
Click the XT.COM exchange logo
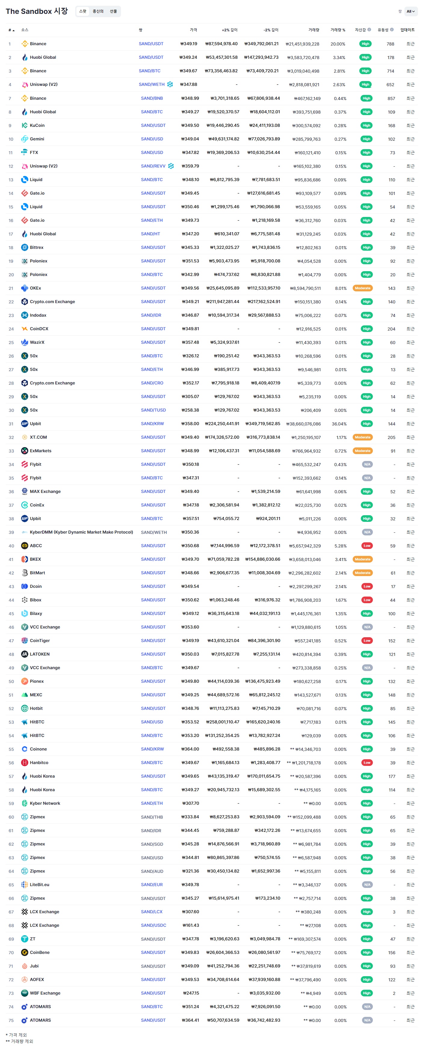[x=24, y=437]
